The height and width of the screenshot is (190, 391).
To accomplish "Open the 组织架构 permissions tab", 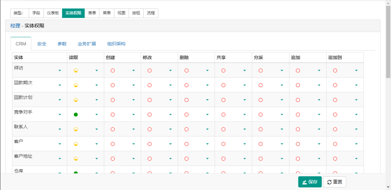I will [116, 44].
